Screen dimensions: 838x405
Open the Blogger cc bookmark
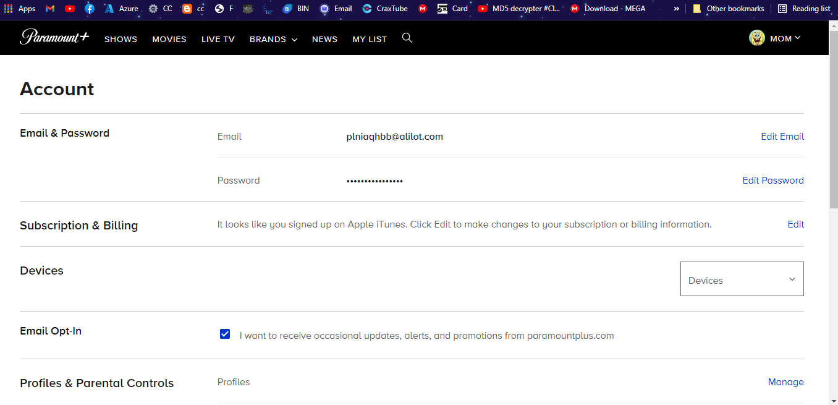[193, 9]
